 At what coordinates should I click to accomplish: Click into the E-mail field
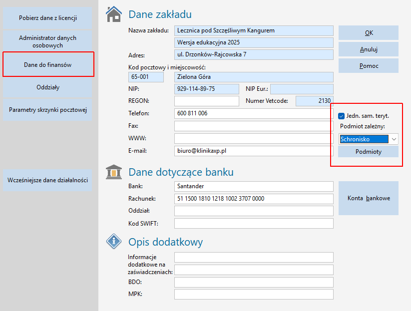pos(253,150)
